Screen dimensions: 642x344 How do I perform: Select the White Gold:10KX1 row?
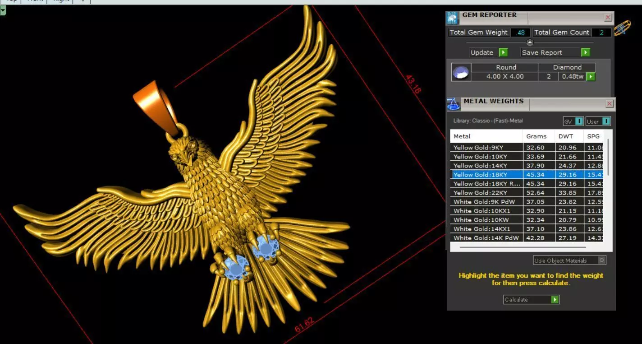click(x=527, y=211)
